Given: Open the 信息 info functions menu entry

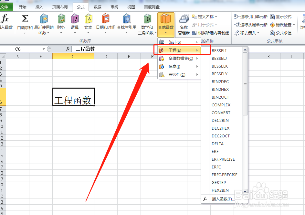Looking at the screenshot, I should [174, 67].
